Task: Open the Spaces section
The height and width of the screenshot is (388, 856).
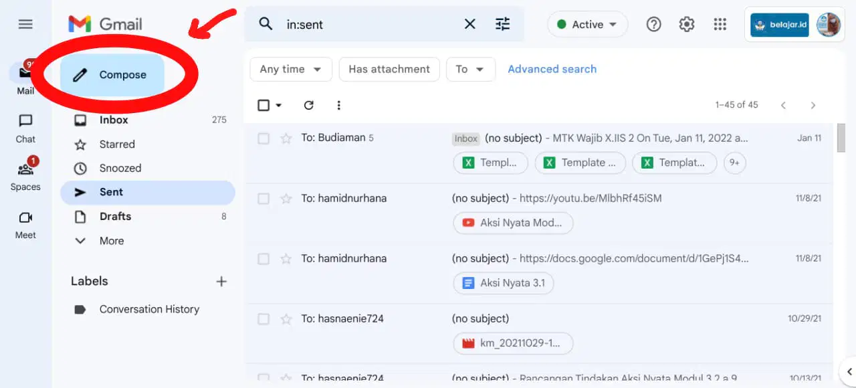Action: coord(25,175)
